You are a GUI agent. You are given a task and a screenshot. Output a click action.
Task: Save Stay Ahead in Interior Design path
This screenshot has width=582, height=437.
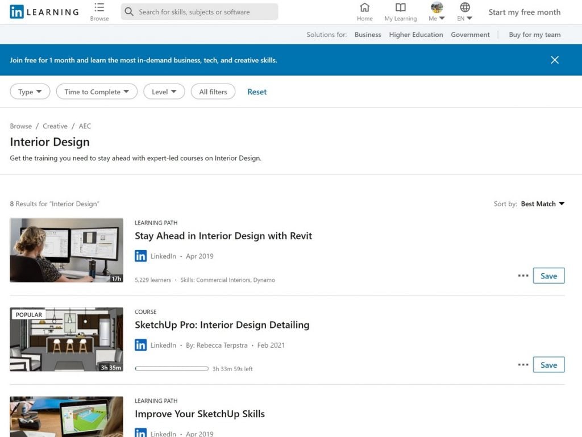pyautogui.click(x=548, y=276)
